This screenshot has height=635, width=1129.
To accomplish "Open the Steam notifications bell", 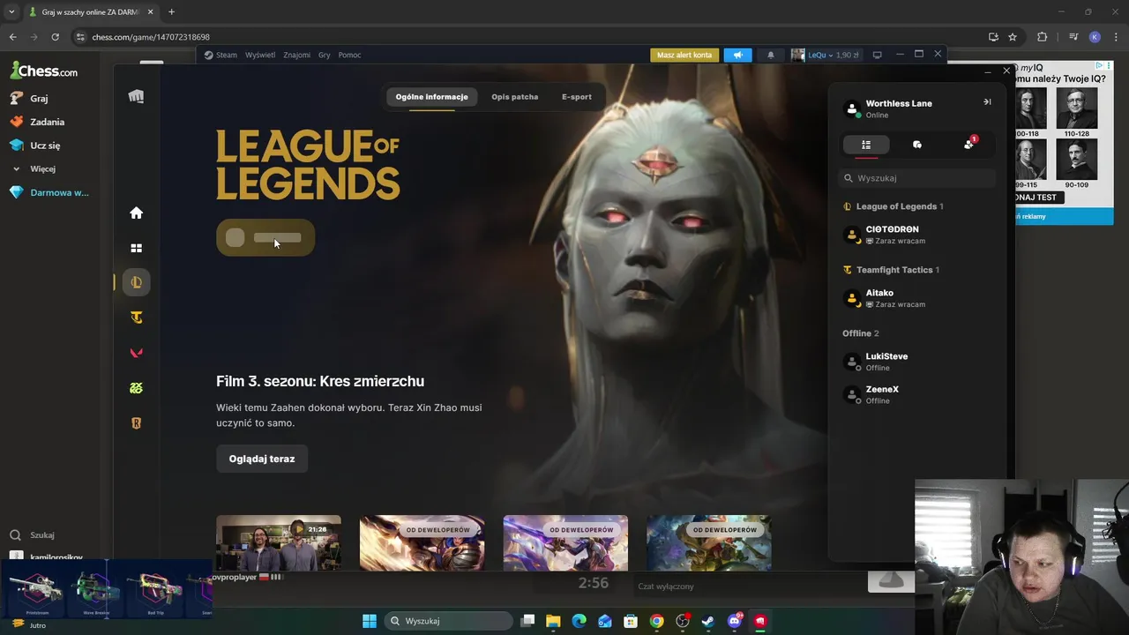I will point(770,55).
